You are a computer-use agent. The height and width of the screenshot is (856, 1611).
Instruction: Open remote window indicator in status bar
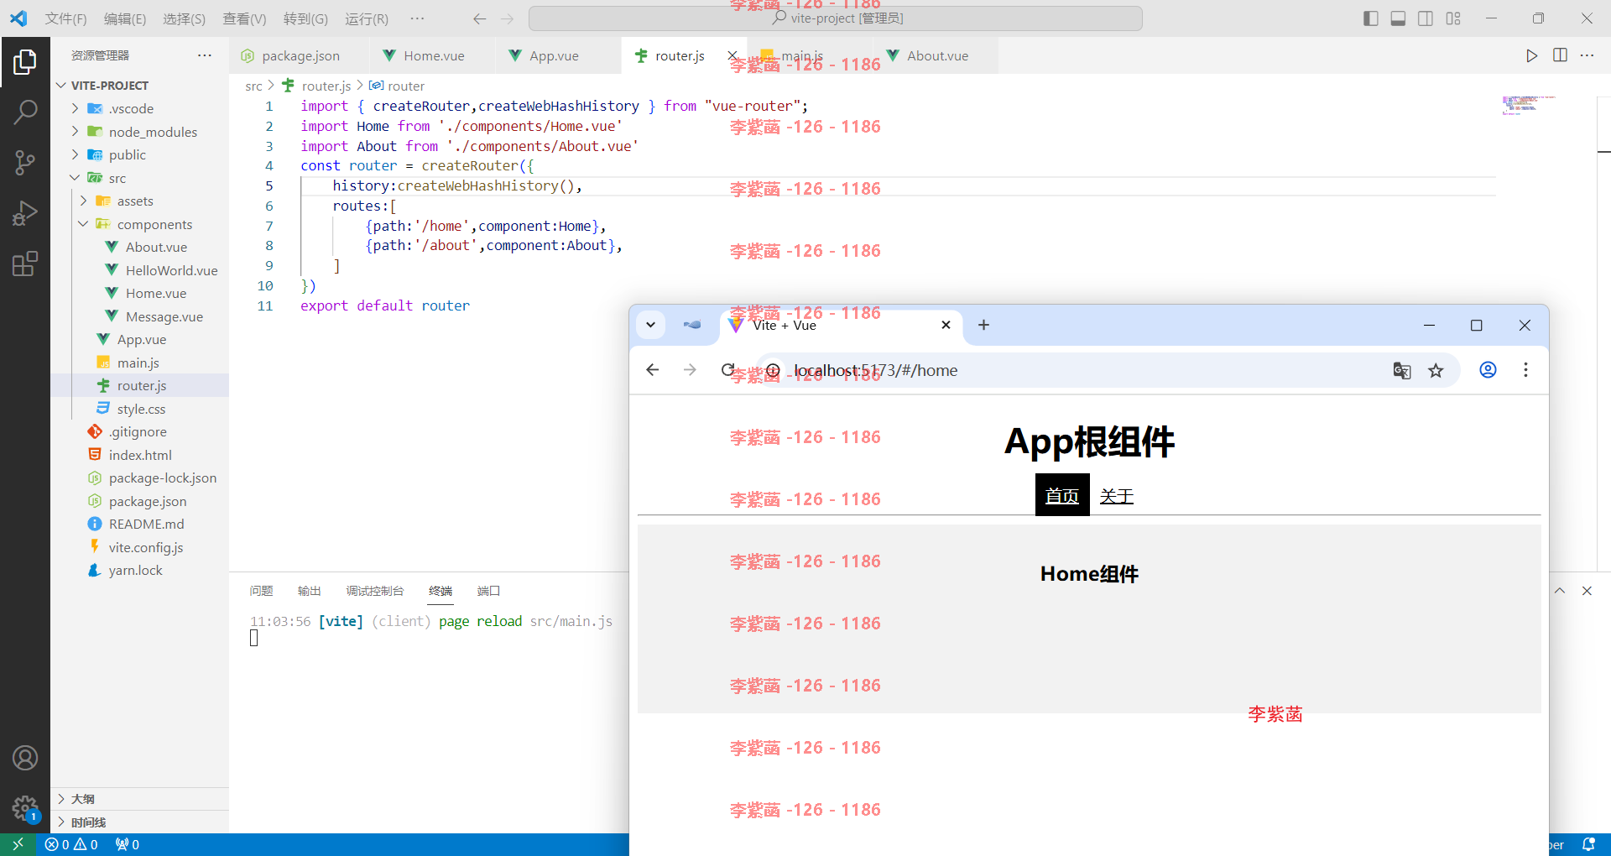point(18,844)
